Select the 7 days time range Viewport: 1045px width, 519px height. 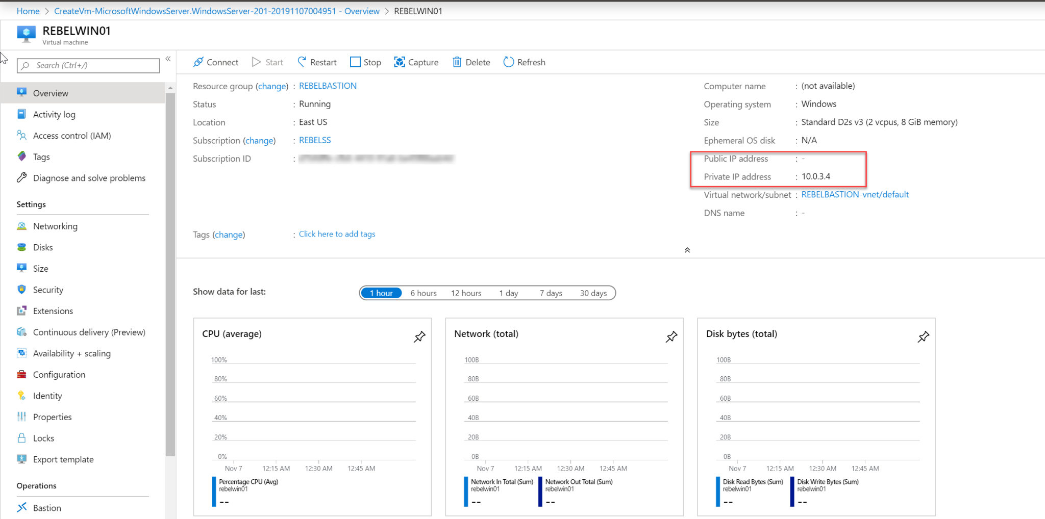click(x=551, y=293)
